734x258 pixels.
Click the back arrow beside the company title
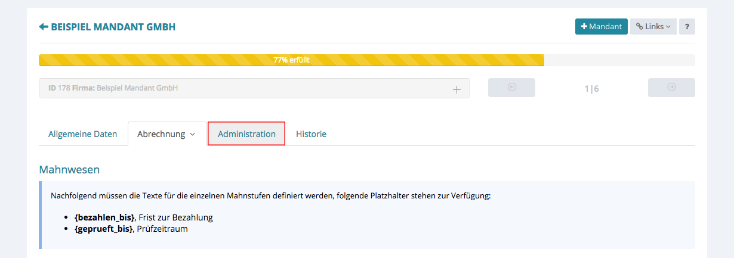44,27
